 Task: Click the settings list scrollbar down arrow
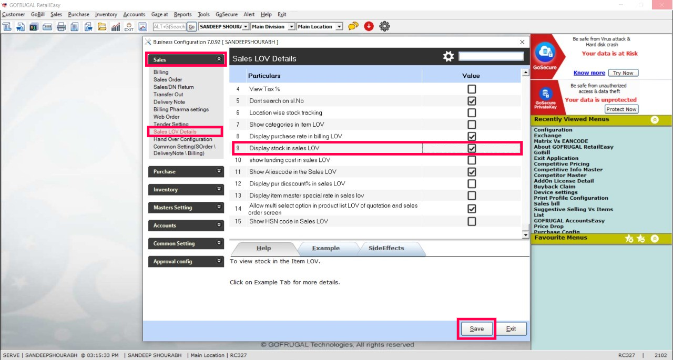click(525, 235)
